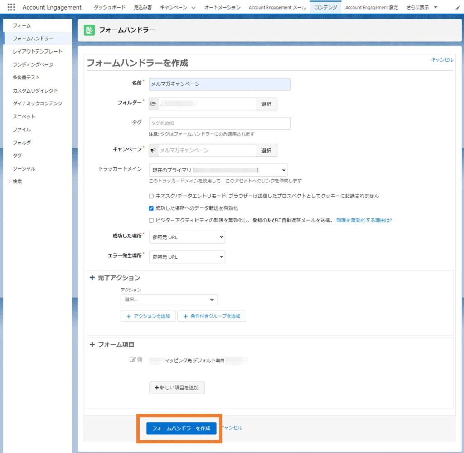Viewport: 464px width, 453px height.
Task: Select 多変量テスト in the sidebar
Action: pos(26,77)
